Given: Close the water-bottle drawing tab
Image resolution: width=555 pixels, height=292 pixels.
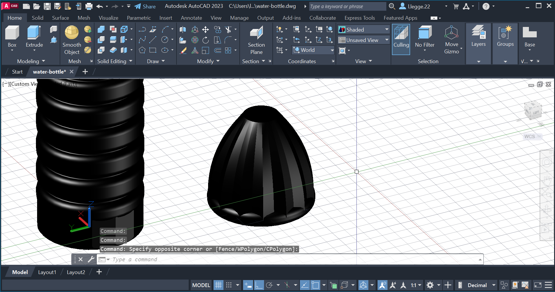Looking at the screenshot, I should click(x=72, y=72).
